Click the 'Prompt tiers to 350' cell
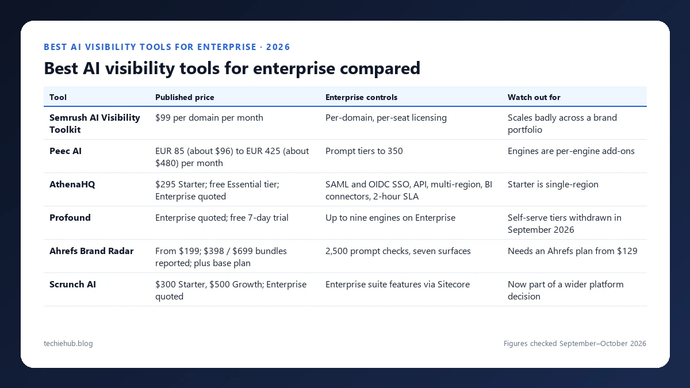Viewport: 690px width, 388px height. [x=364, y=151]
